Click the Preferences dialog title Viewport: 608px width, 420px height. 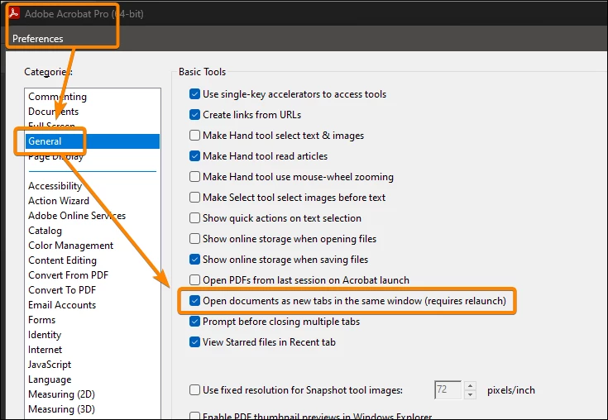pos(37,39)
